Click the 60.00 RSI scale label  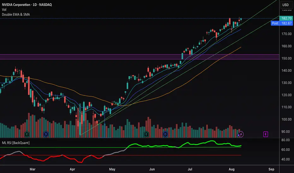click(x=285, y=150)
